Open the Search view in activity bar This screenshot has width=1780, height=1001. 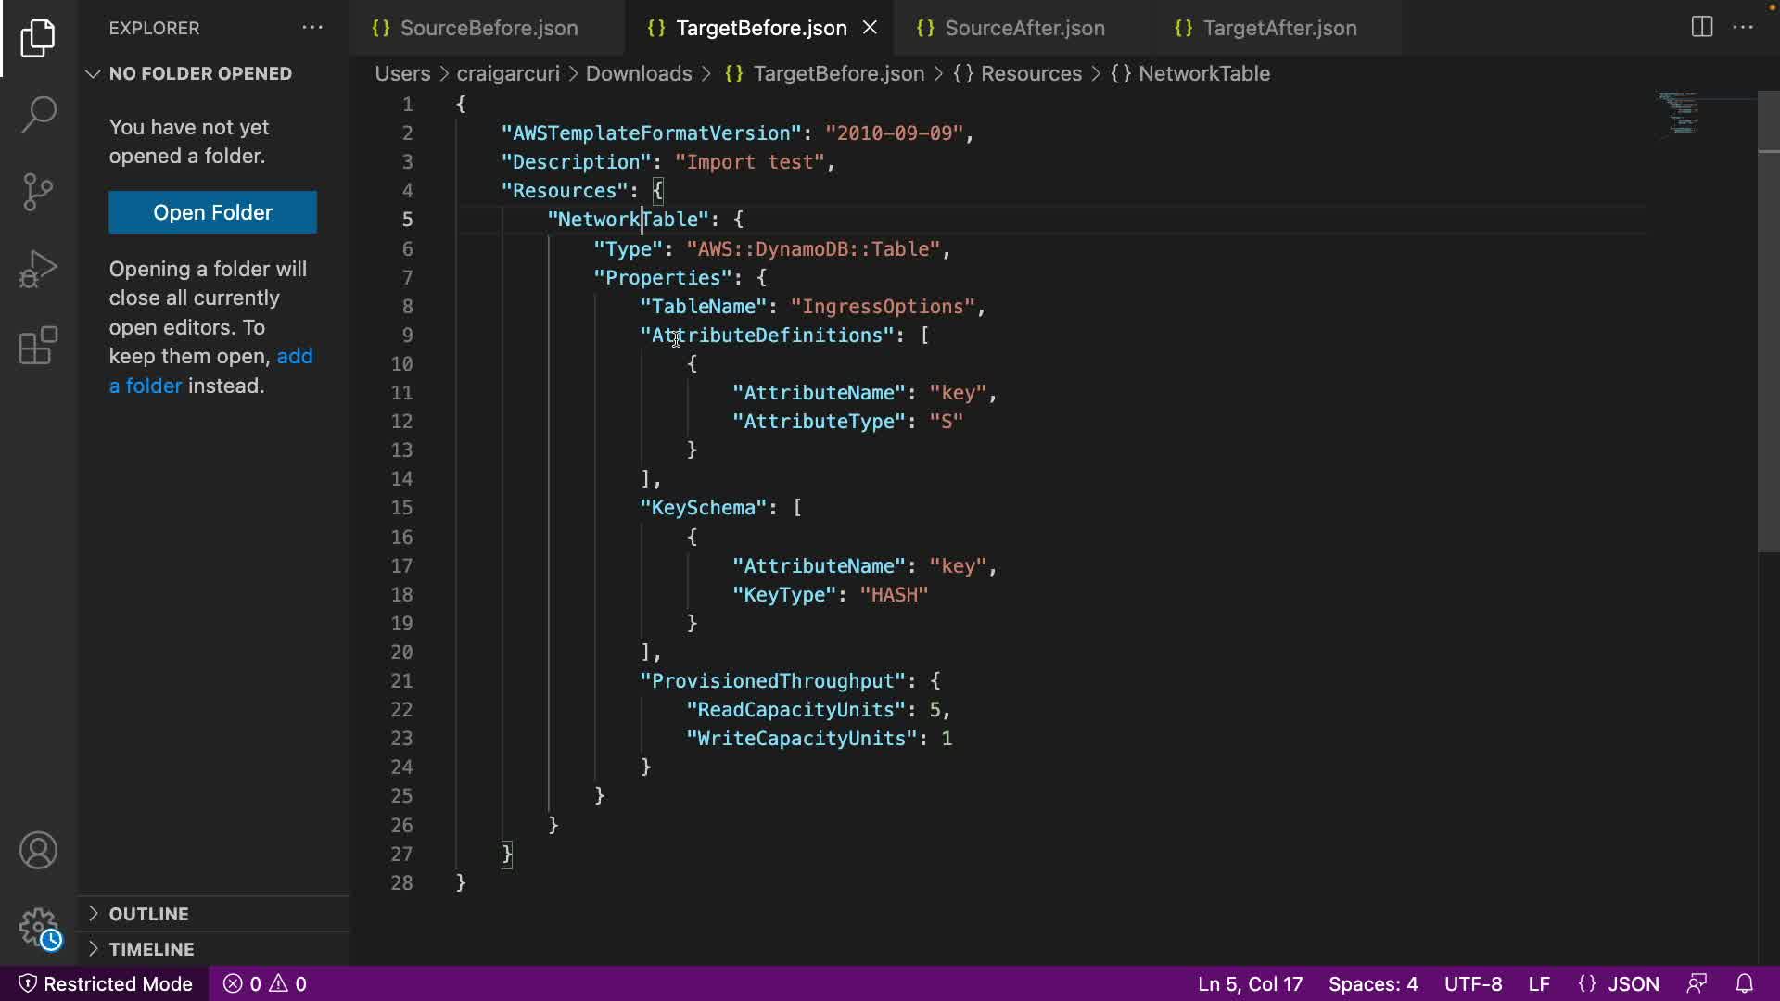click(x=38, y=115)
